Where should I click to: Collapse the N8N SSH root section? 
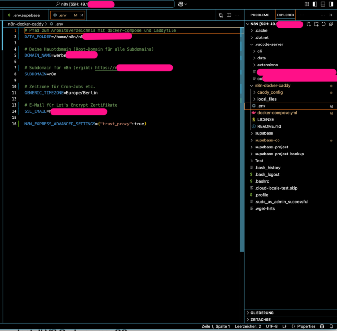(x=248, y=24)
